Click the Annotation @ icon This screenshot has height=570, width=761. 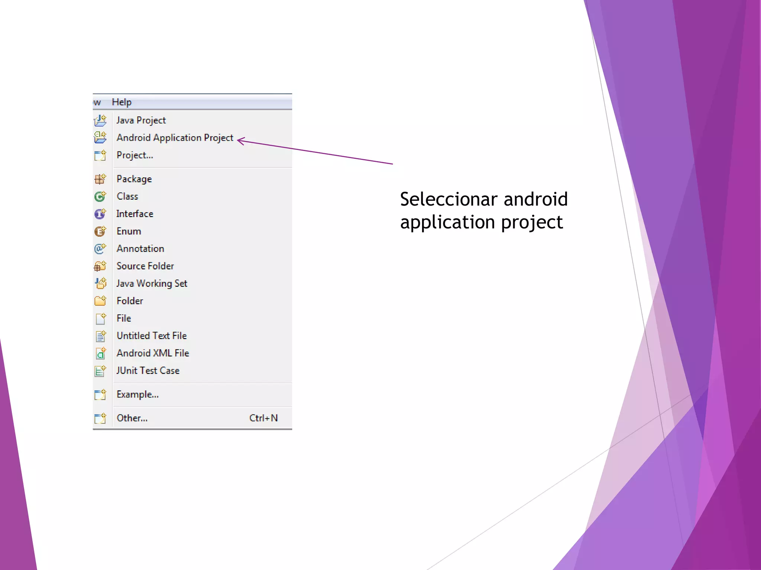pyautogui.click(x=100, y=249)
